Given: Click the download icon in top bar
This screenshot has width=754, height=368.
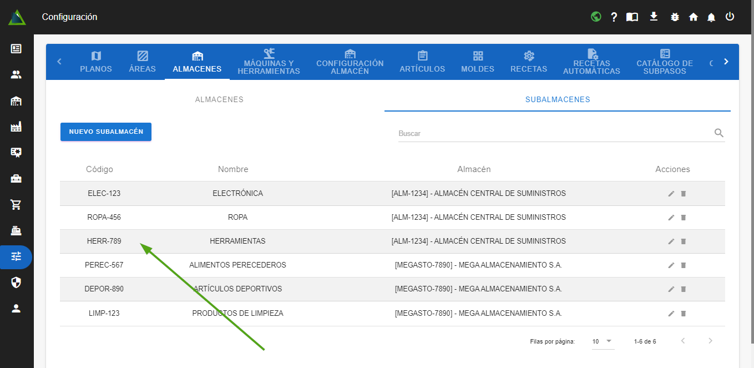Looking at the screenshot, I should 654,17.
